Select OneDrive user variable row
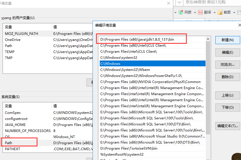The width and height of the screenshot is (241, 160). pos(48,40)
